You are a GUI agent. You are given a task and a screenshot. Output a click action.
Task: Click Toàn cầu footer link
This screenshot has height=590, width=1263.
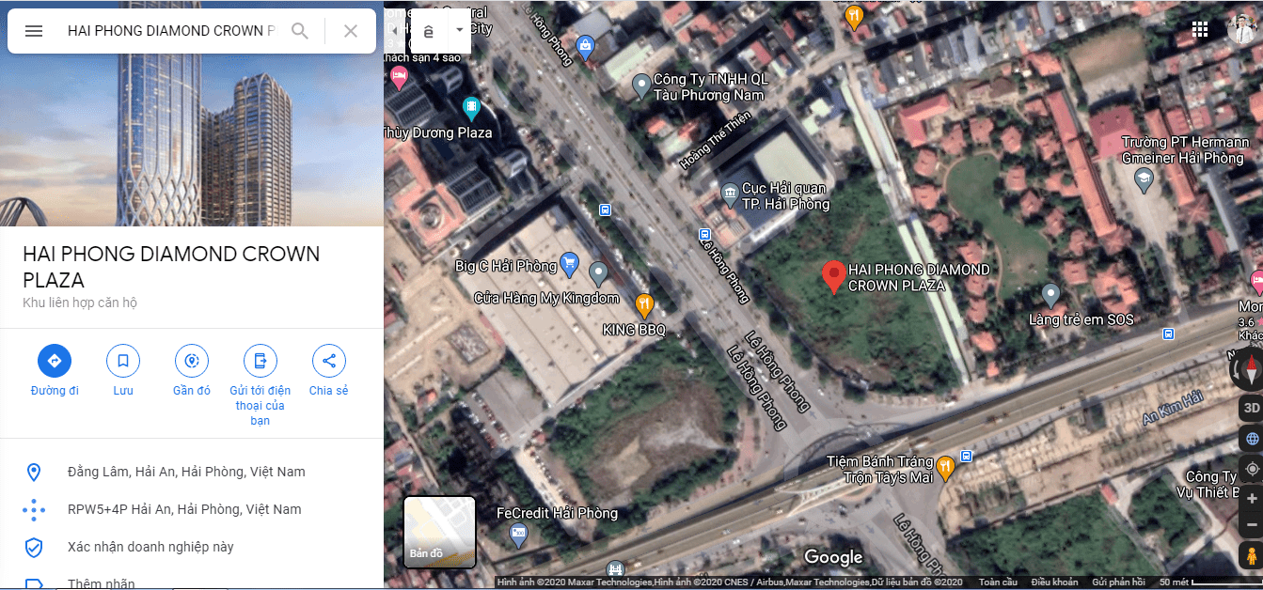[999, 582]
